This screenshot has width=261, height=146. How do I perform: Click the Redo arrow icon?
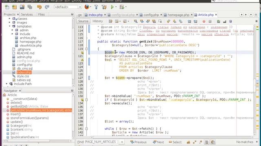(x=47, y=7)
